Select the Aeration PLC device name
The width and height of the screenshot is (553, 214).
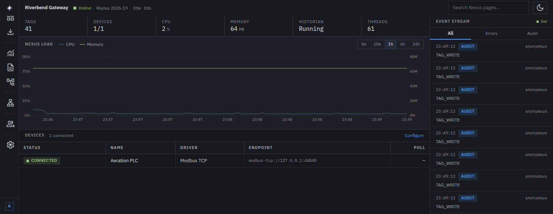pyautogui.click(x=124, y=161)
